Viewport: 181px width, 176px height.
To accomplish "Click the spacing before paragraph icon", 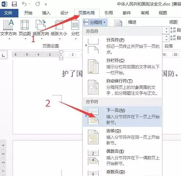I will (x=173, y=30).
